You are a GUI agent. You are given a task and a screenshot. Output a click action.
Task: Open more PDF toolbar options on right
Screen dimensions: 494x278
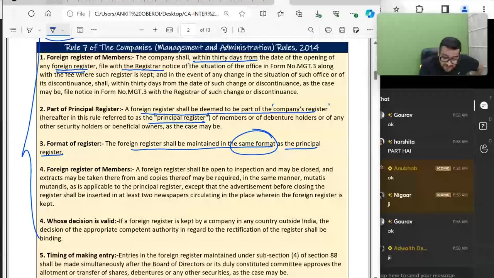tap(370, 30)
